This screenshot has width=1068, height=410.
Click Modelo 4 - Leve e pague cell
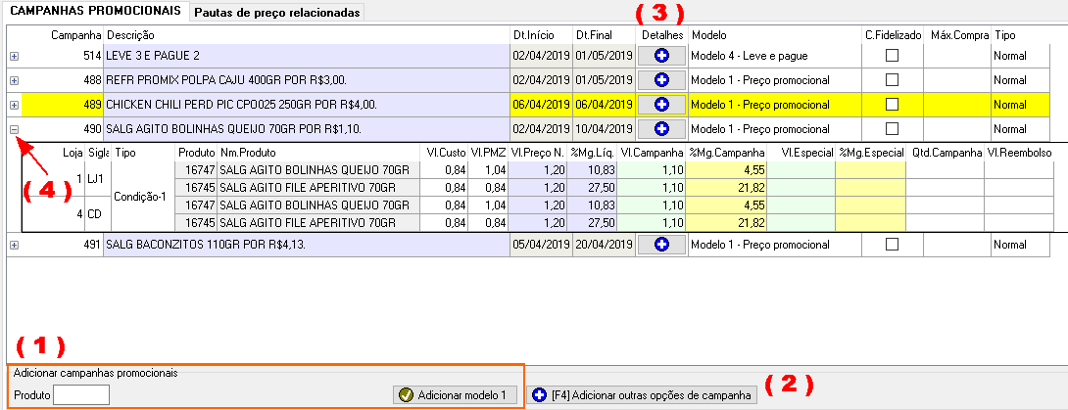coord(773,56)
